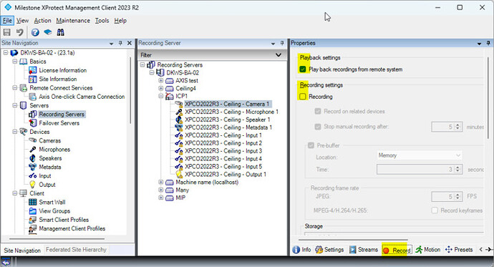Switch to the Settings properties tab

click(329, 250)
